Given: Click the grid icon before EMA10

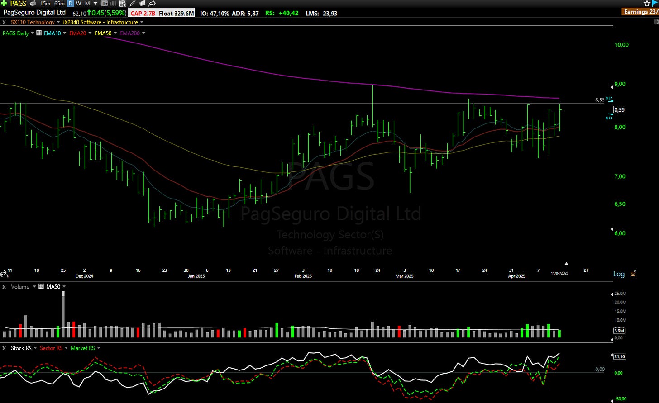Looking at the screenshot, I should point(39,33).
